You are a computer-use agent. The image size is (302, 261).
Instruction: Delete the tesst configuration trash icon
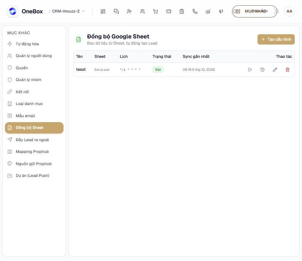pos(288,70)
